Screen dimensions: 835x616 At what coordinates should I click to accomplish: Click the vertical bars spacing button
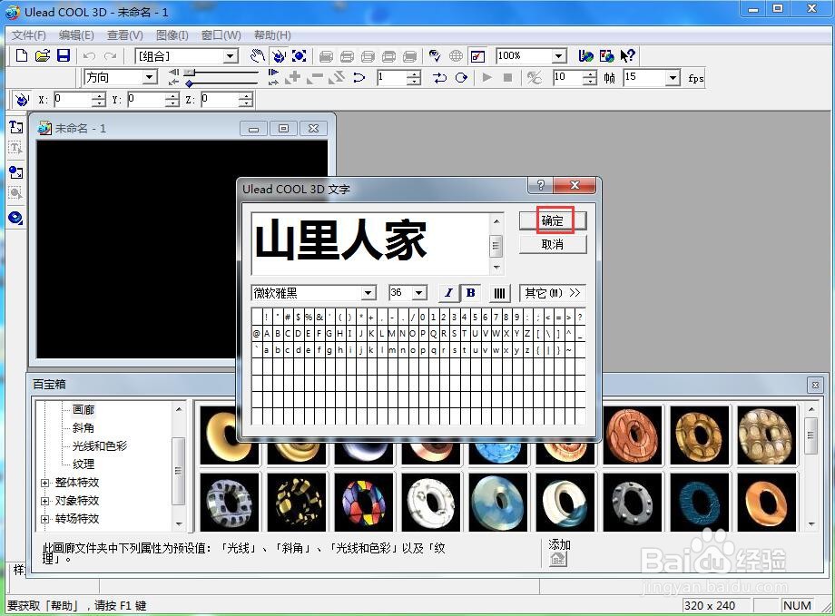pyautogui.click(x=499, y=293)
